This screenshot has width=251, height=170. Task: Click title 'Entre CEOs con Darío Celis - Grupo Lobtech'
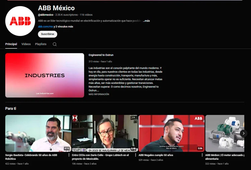[x=100, y=157]
